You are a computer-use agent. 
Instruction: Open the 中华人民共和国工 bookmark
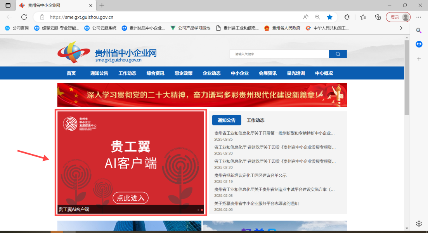327,28
